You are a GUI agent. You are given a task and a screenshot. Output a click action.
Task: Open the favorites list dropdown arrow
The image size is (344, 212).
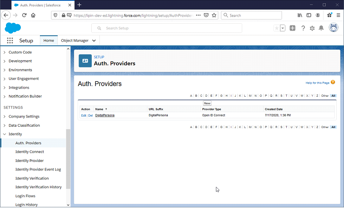coord(283,28)
